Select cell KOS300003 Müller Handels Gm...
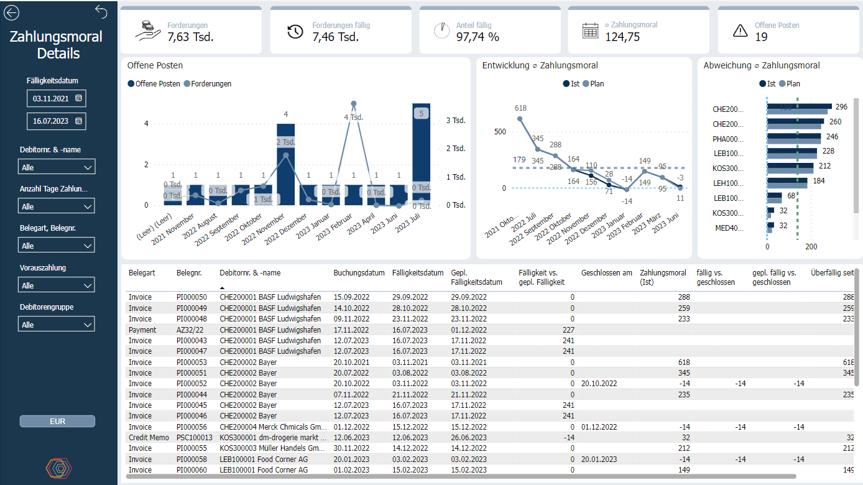This screenshot has height=485, width=863. pos(272,448)
